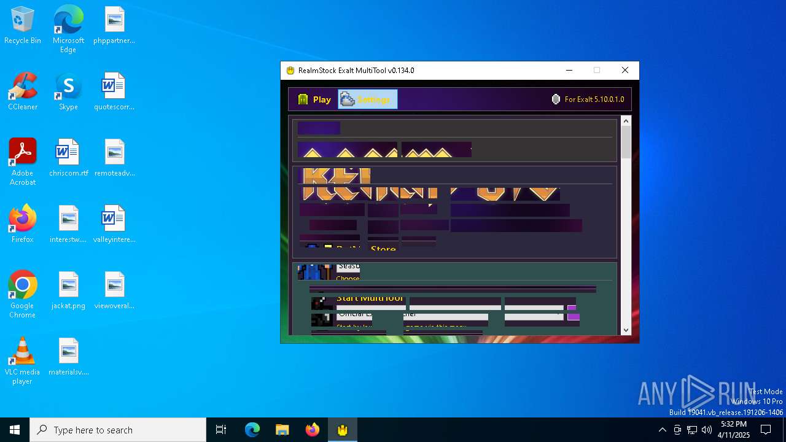Screen dimensions: 786x442
Task: Click the For Exalt 5.10.0.1.0 version label
Action: coord(594,99)
